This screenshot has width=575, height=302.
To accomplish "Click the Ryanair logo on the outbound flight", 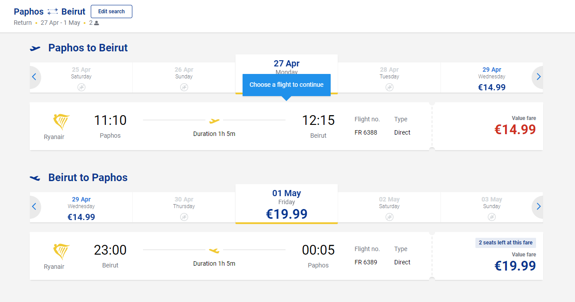I will [x=62, y=122].
